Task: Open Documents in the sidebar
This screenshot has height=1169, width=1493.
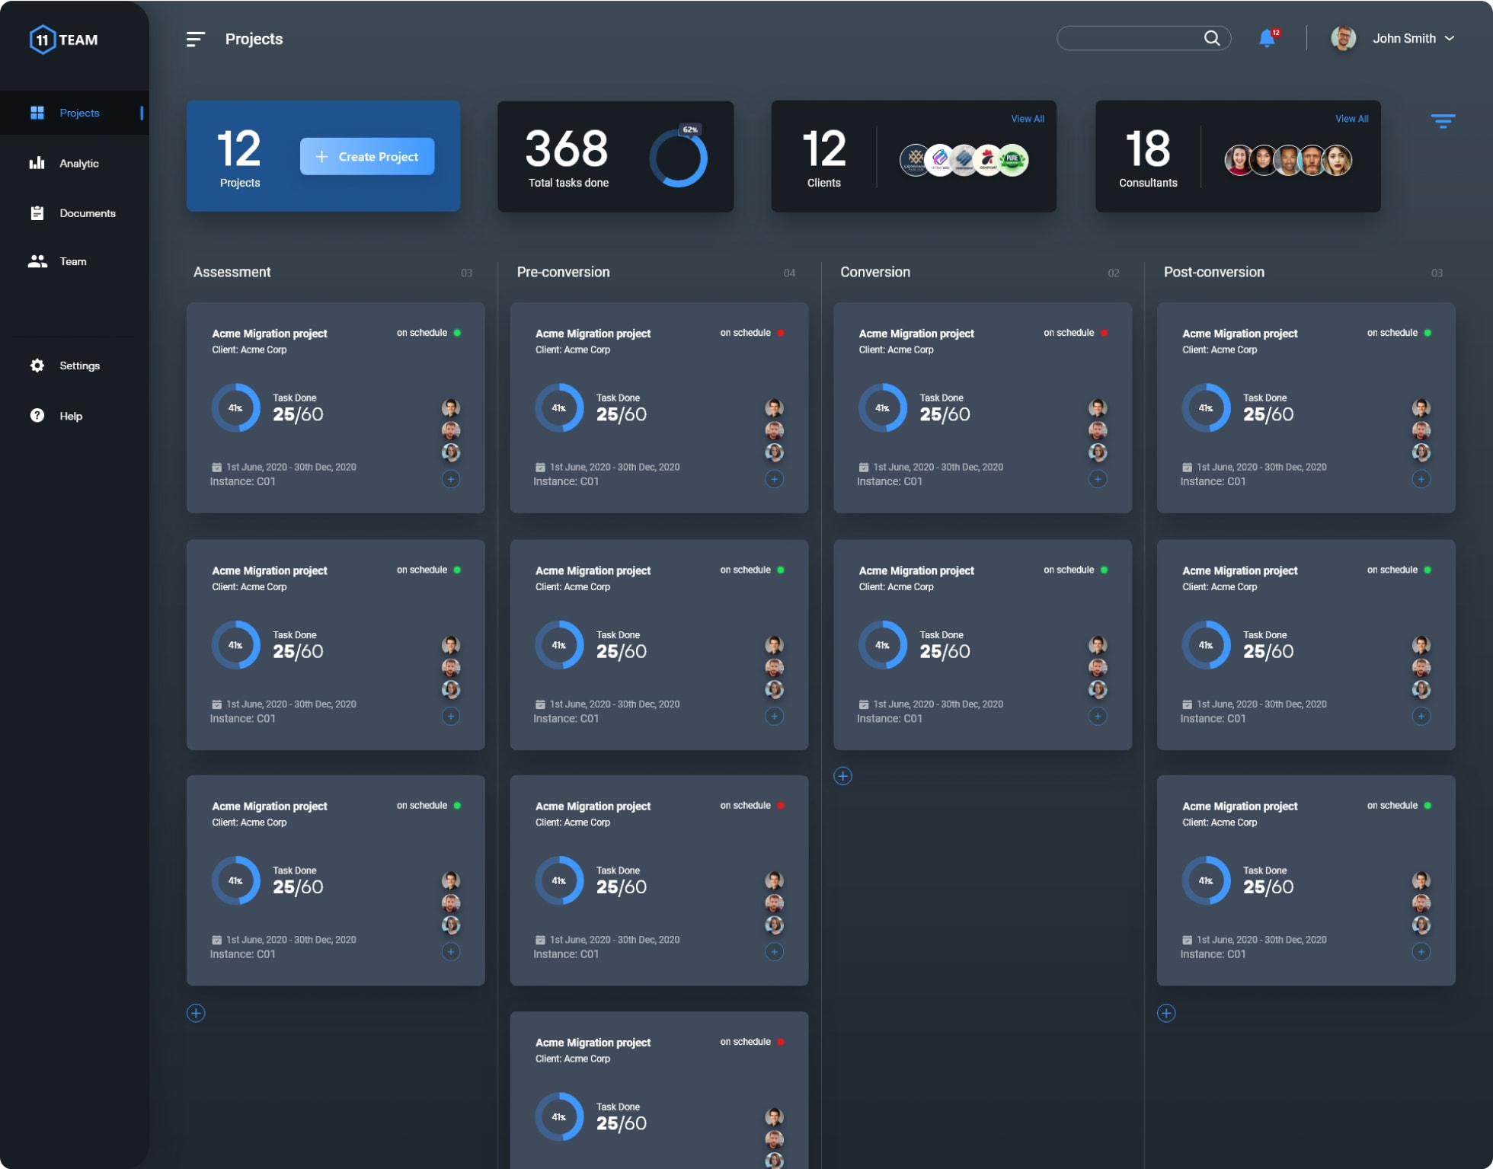Action: 87,213
